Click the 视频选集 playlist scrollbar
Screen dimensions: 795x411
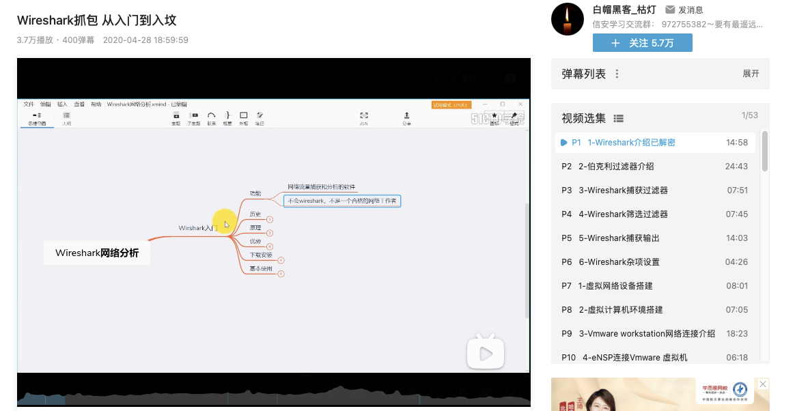pos(764,151)
